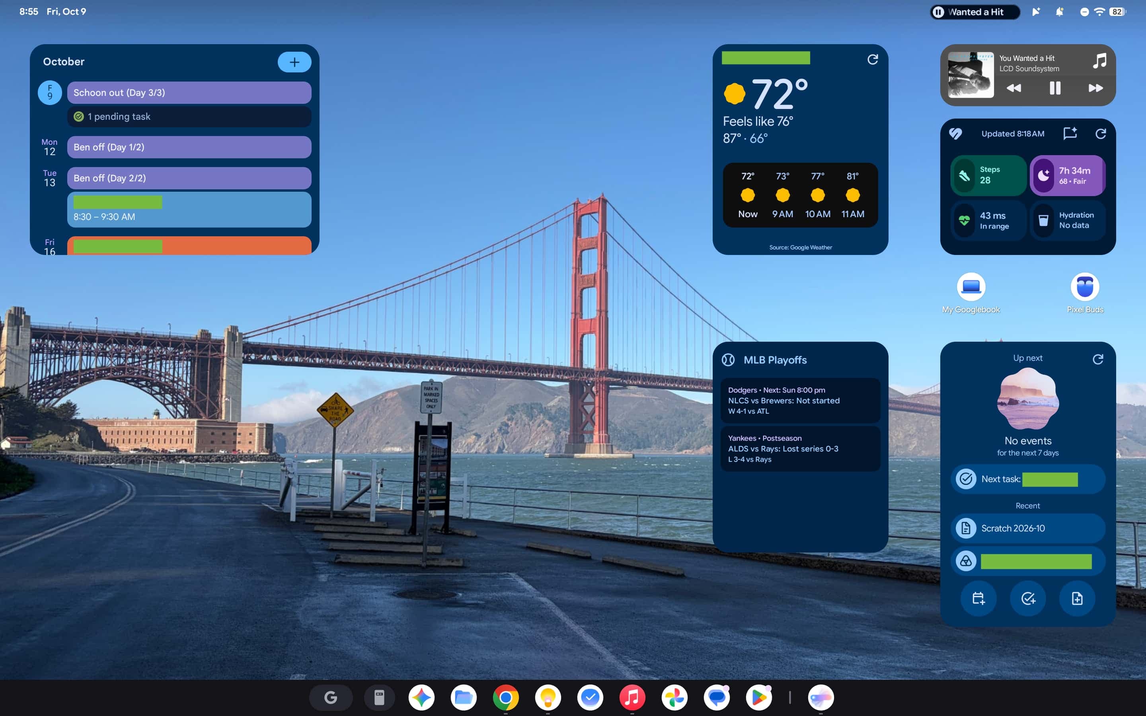
Task: Skip to next track in music widget
Action: pyautogui.click(x=1095, y=88)
